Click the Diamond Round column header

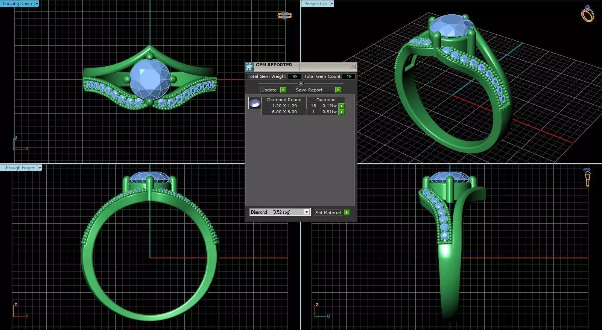(x=284, y=100)
